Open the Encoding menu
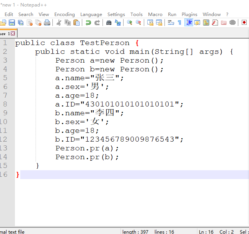Screen dimensions: 249x234 [x=65, y=15]
